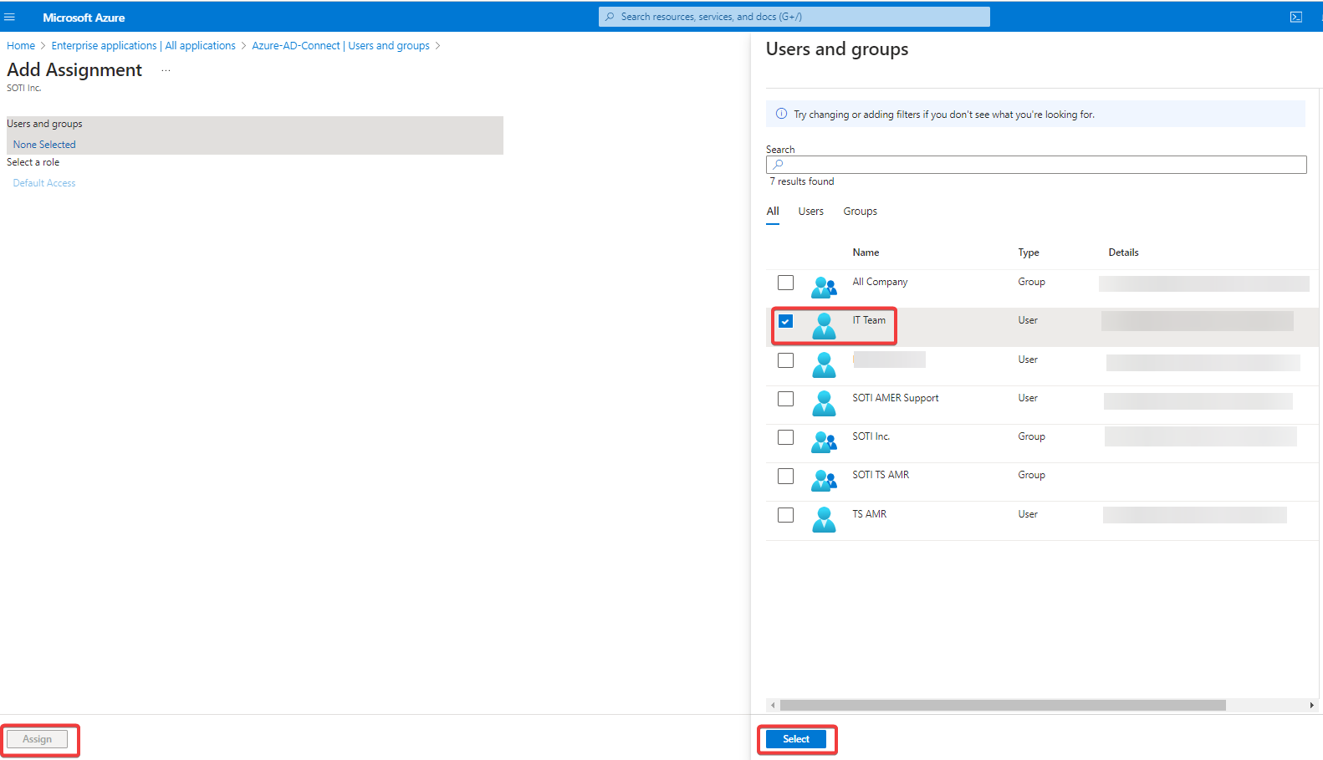Click the Microsoft Azure logo text

point(84,18)
